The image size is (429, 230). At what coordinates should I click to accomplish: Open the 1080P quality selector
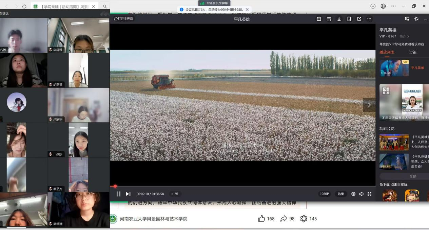coord(324,194)
